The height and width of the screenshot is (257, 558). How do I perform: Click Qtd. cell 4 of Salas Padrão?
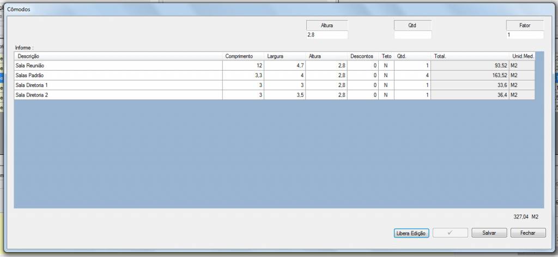(x=413, y=76)
